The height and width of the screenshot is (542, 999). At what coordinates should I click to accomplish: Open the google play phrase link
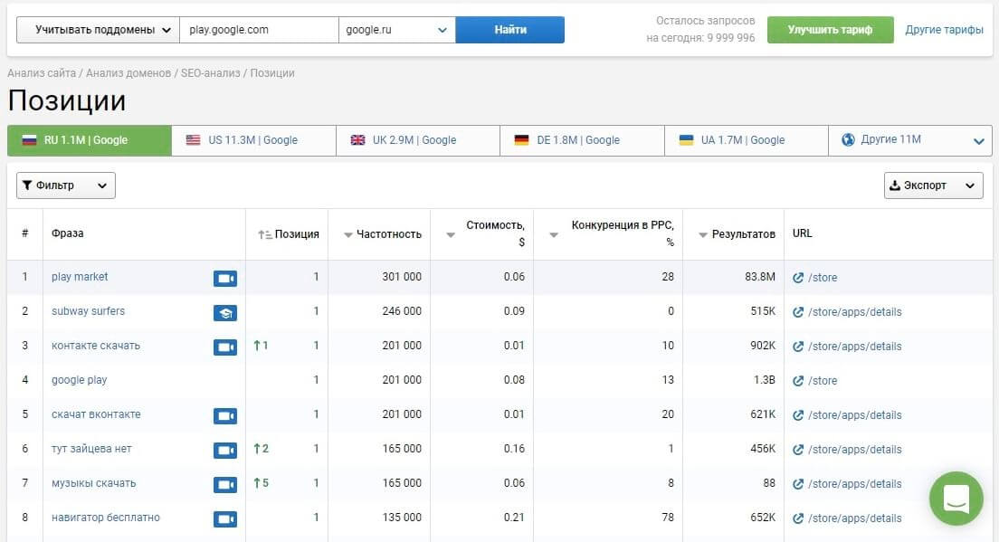(79, 380)
